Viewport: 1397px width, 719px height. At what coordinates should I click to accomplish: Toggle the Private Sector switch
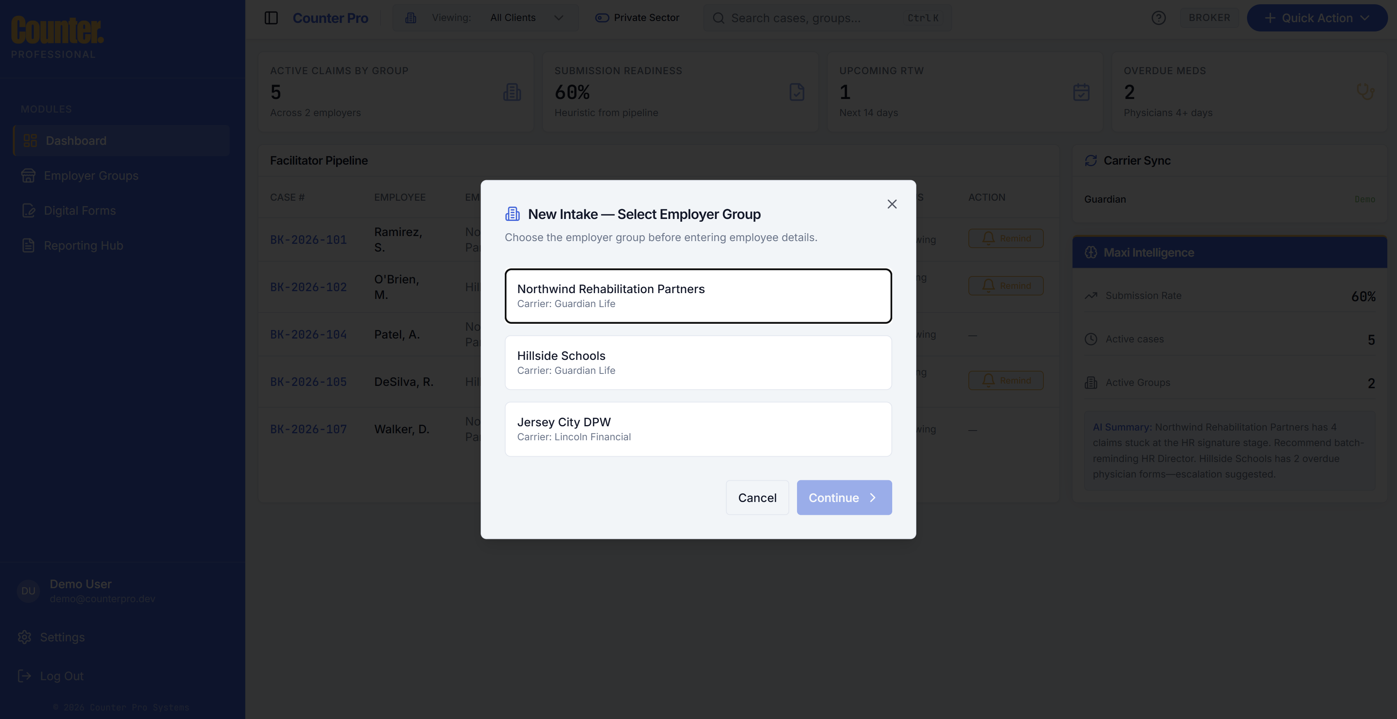click(x=602, y=17)
